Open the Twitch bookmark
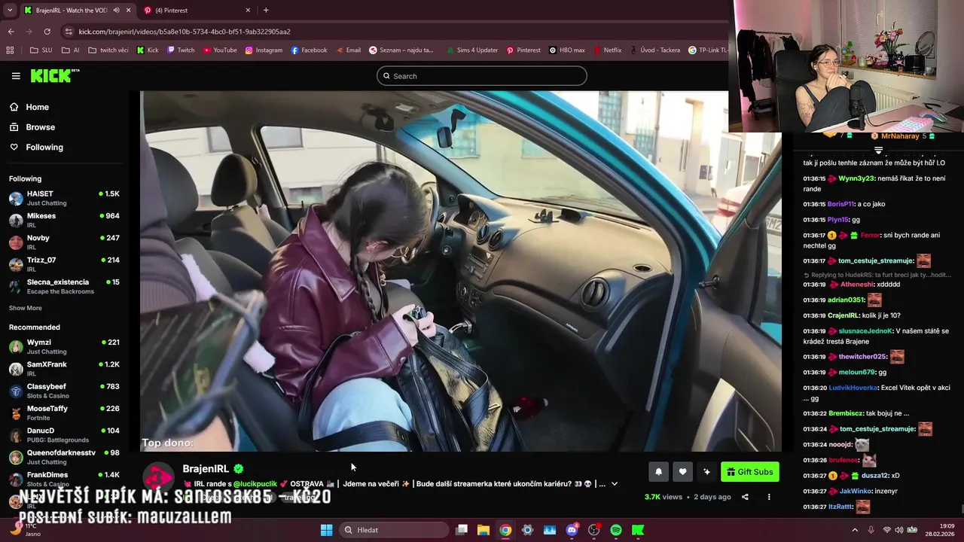The height and width of the screenshot is (542, 964). (181, 50)
